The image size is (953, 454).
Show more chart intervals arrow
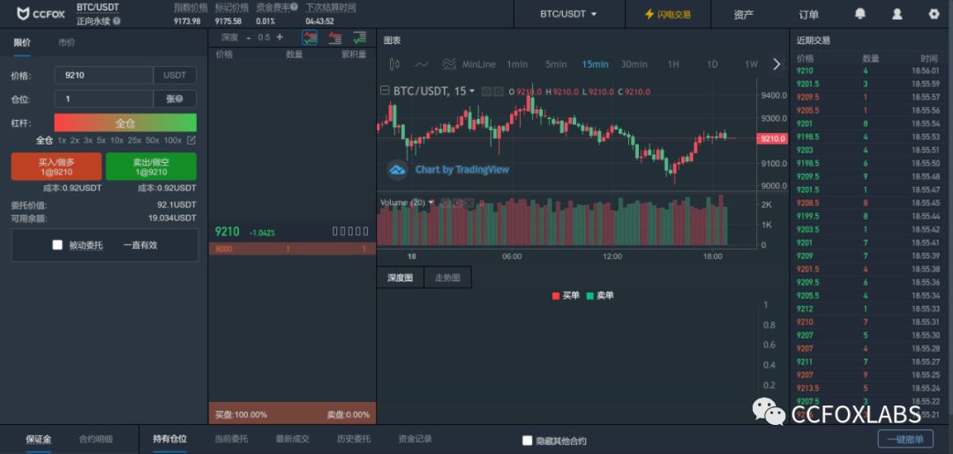coord(777,63)
